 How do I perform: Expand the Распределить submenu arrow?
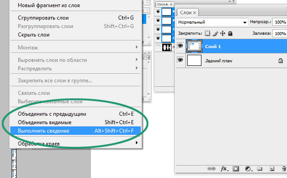pos(136,69)
